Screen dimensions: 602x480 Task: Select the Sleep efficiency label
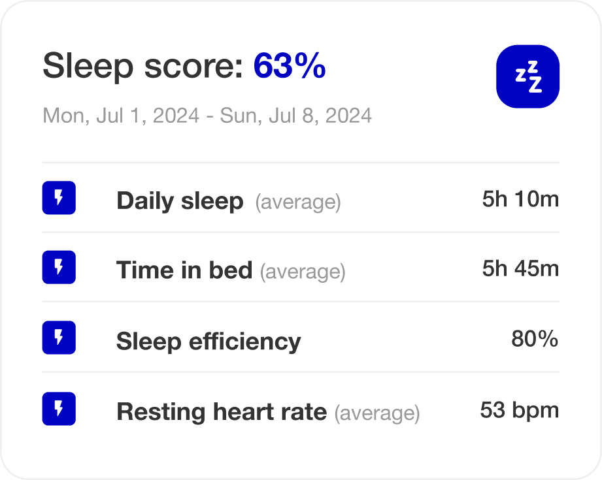click(209, 341)
